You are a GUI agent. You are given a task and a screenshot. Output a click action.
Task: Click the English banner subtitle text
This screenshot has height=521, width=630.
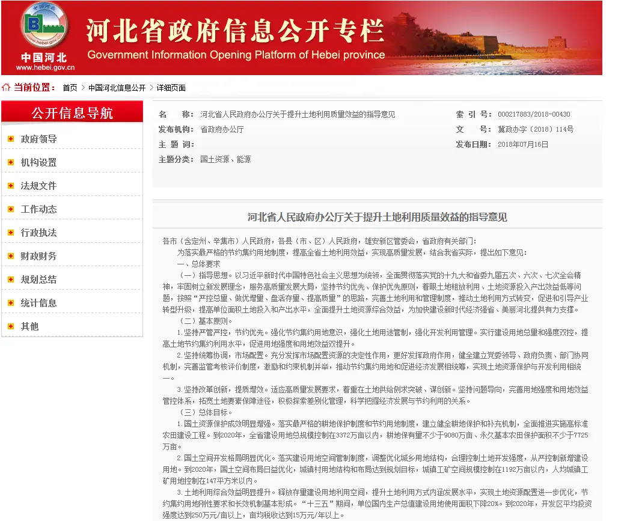click(x=236, y=55)
